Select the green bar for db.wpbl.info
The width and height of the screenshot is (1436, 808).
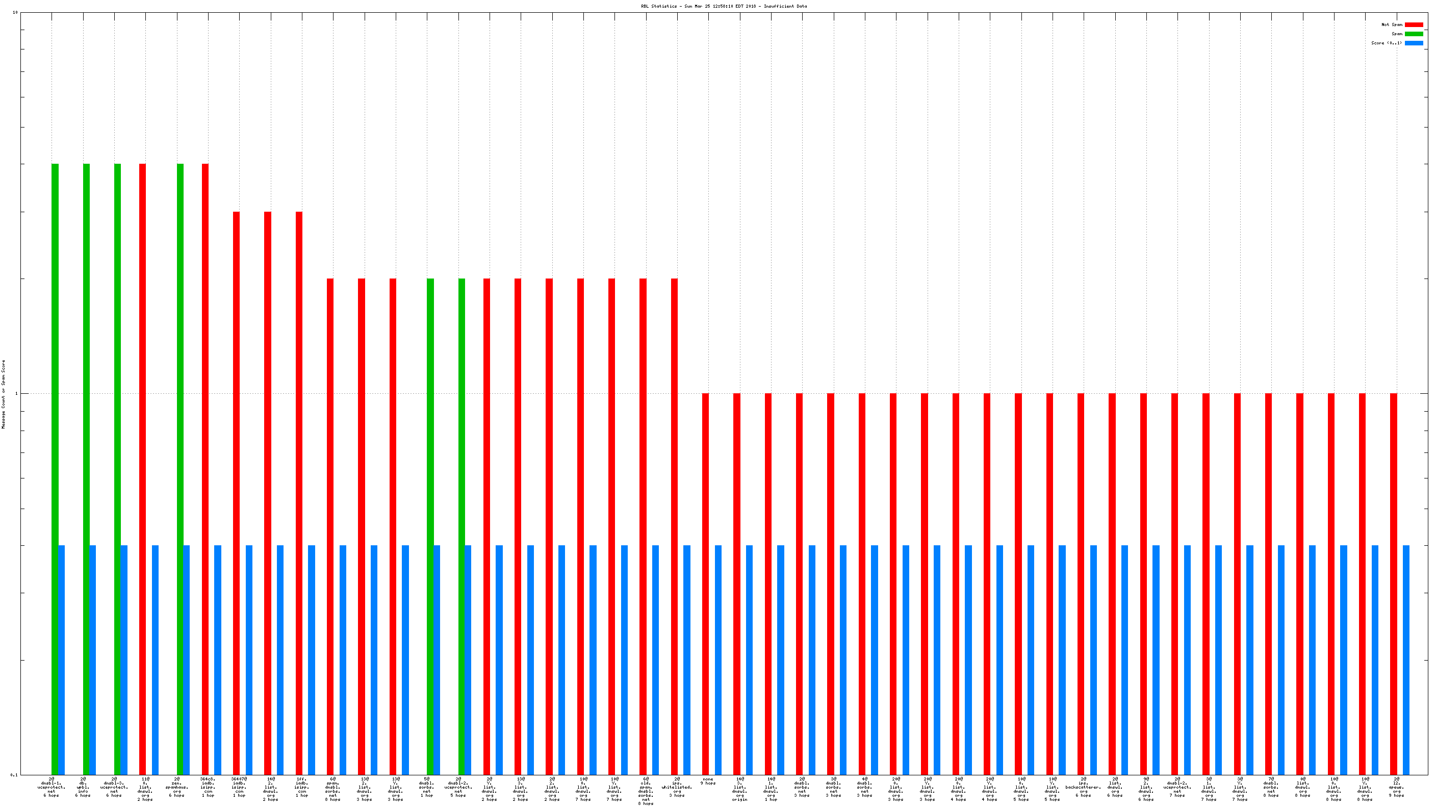pyautogui.click(x=86, y=468)
